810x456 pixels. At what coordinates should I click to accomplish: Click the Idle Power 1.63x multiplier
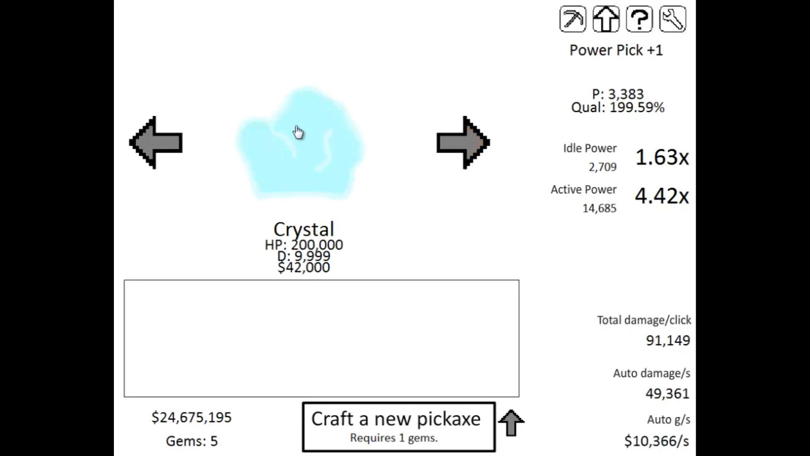[x=662, y=157]
